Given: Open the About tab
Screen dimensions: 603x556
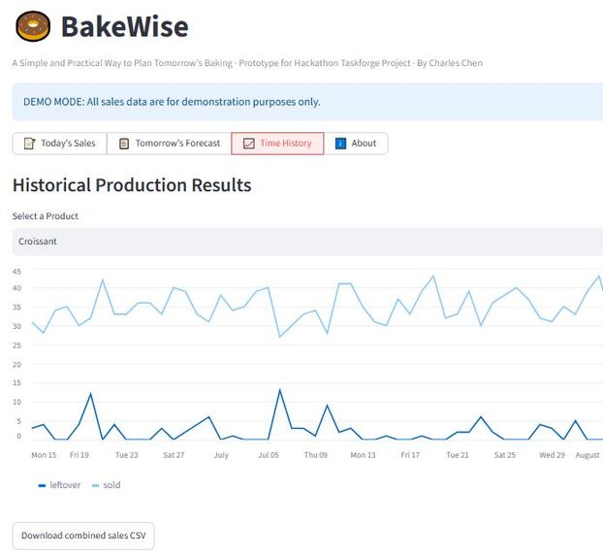Looking at the screenshot, I should click(356, 144).
